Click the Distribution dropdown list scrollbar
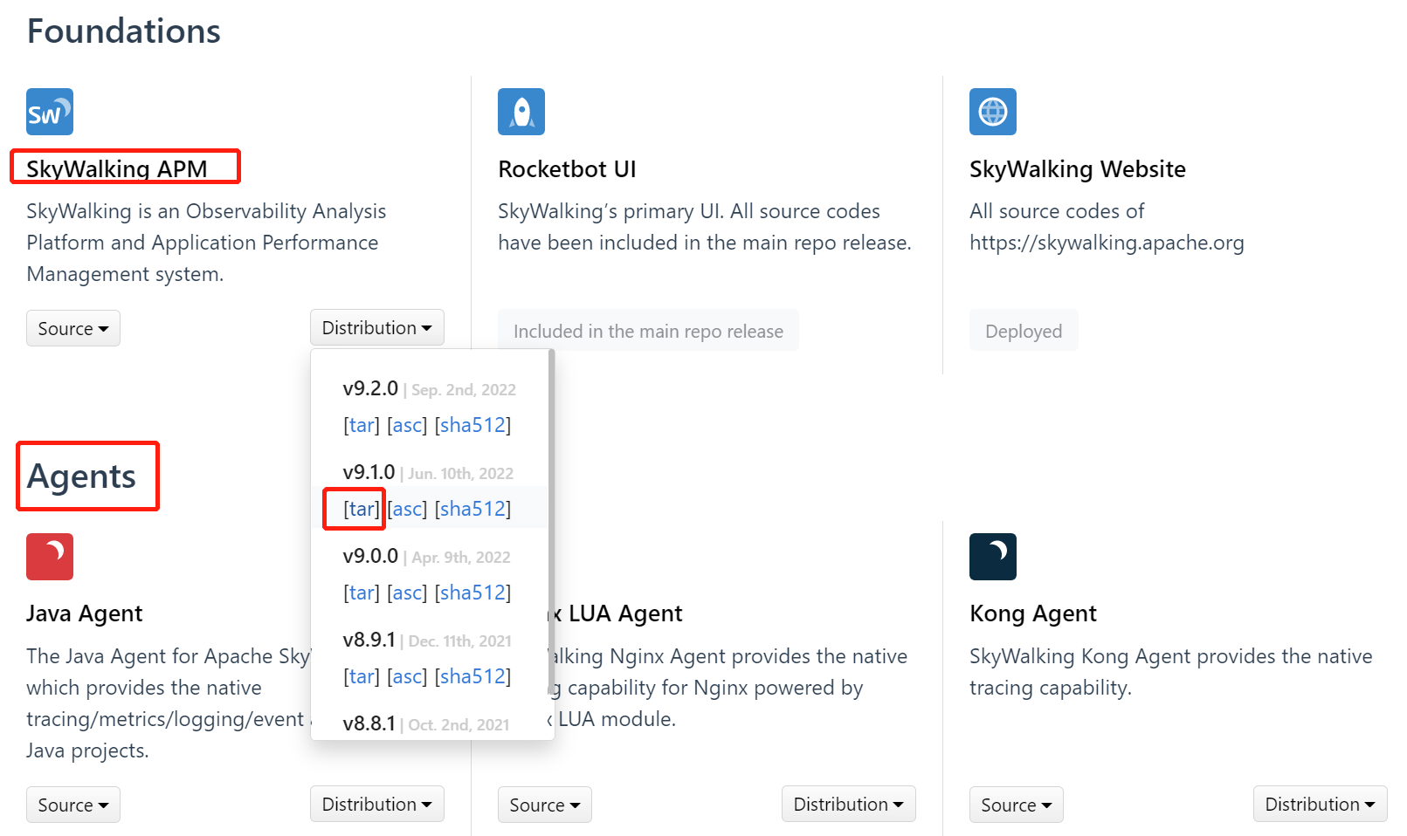1407x836 pixels. pyautogui.click(x=551, y=524)
